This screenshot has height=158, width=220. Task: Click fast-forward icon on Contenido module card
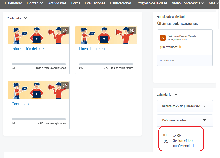[64, 86]
